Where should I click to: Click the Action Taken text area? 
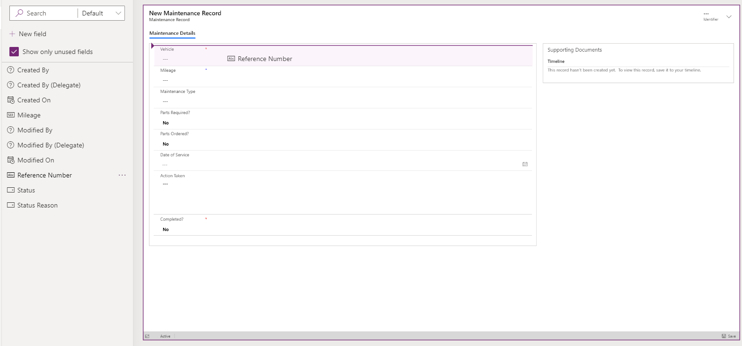click(x=343, y=195)
